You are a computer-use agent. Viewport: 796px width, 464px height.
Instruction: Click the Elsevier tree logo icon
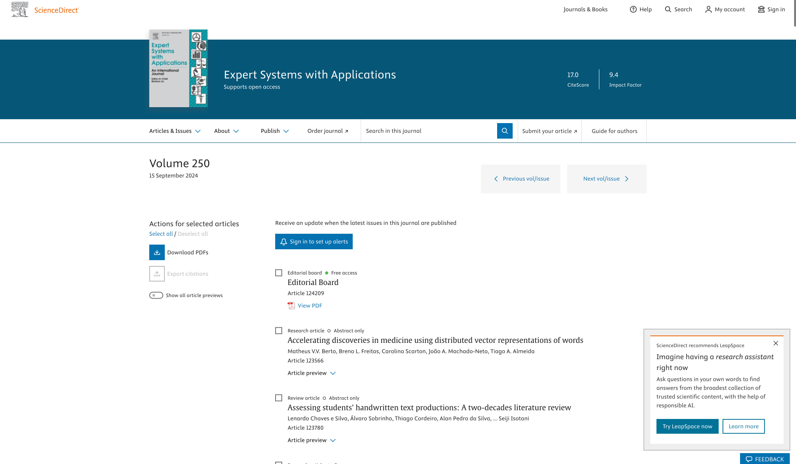pos(20,9)
